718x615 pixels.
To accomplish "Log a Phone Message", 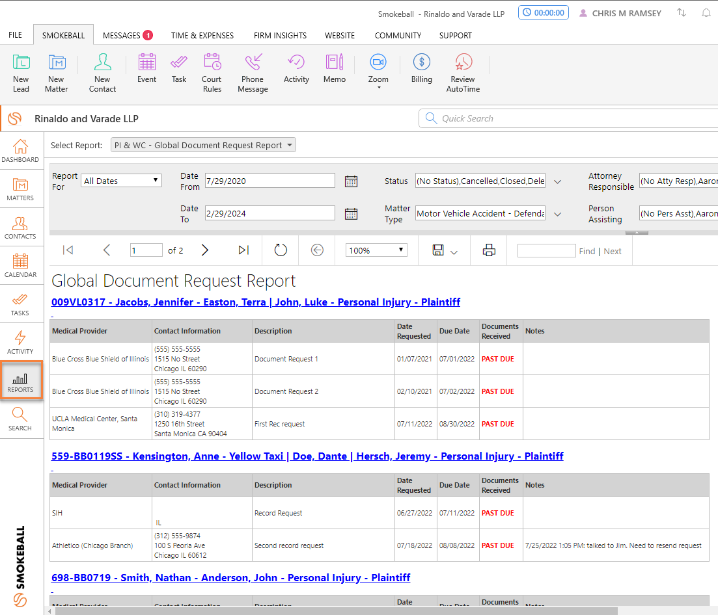I will click(x=253, y=73).
